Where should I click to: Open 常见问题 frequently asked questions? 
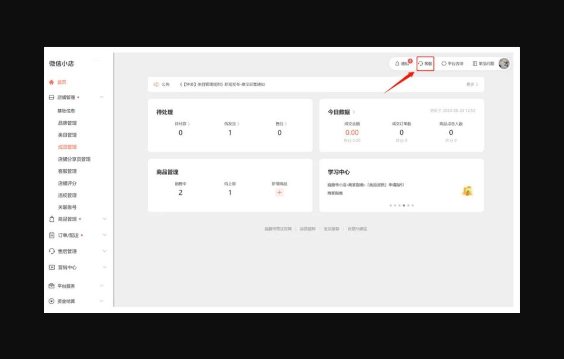(x=483, y=63)
